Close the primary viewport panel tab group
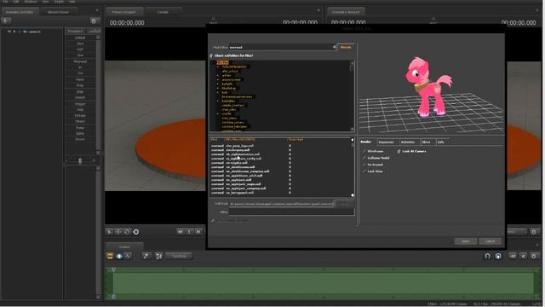This screenshot has width=545, height=307. 318,10
